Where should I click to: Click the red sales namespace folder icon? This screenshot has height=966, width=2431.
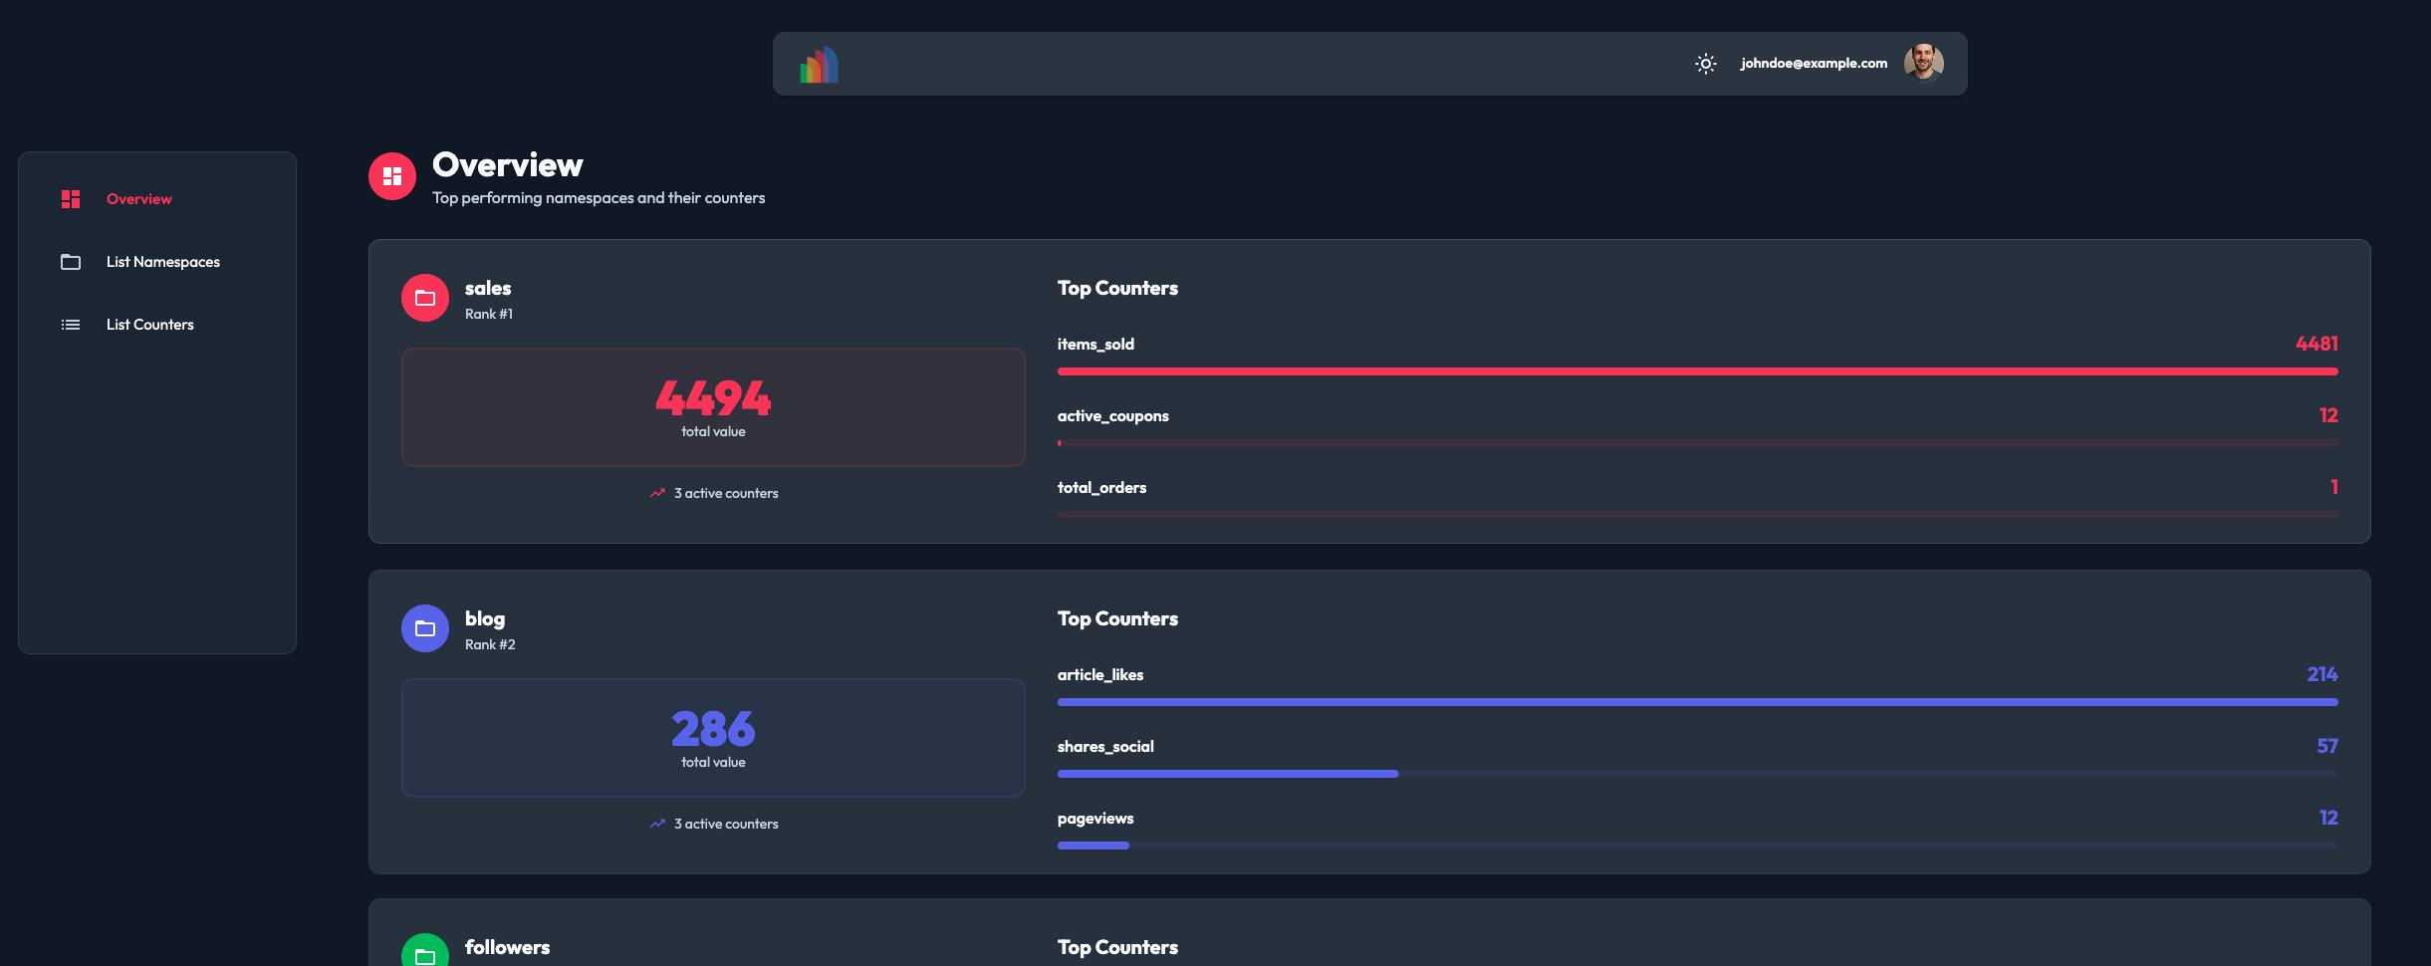[425, 298]
